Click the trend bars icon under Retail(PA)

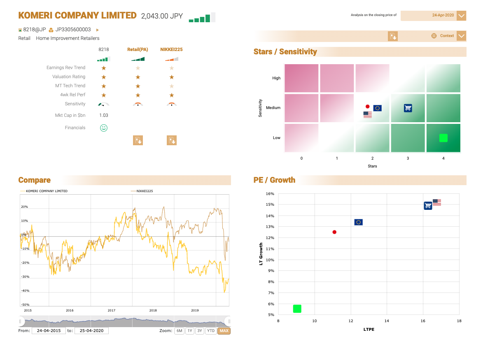138,59
